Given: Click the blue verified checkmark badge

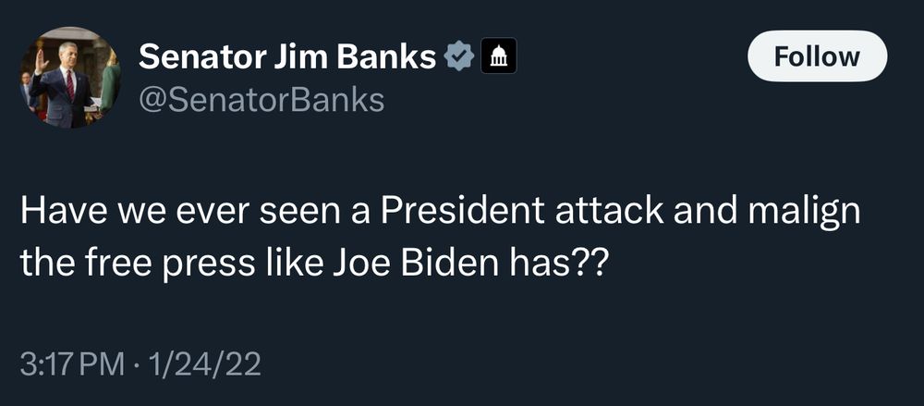Looking at the screenshot, I should click(x=459, y=56).
